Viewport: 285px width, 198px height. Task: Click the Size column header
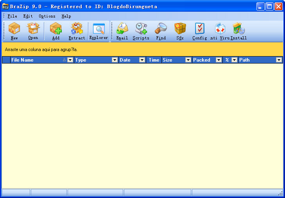pyautogui.click(x=168, y=60)
